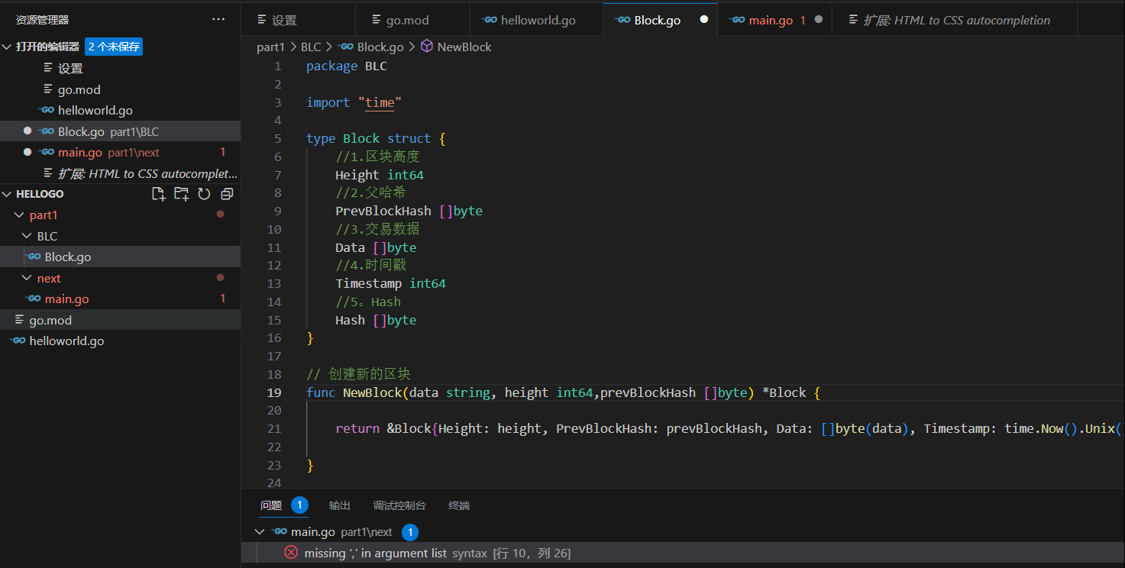Viewport: 1125px width, 568px height.
Task: Click line number 21 in the gutter
Action: click(274, 429)
